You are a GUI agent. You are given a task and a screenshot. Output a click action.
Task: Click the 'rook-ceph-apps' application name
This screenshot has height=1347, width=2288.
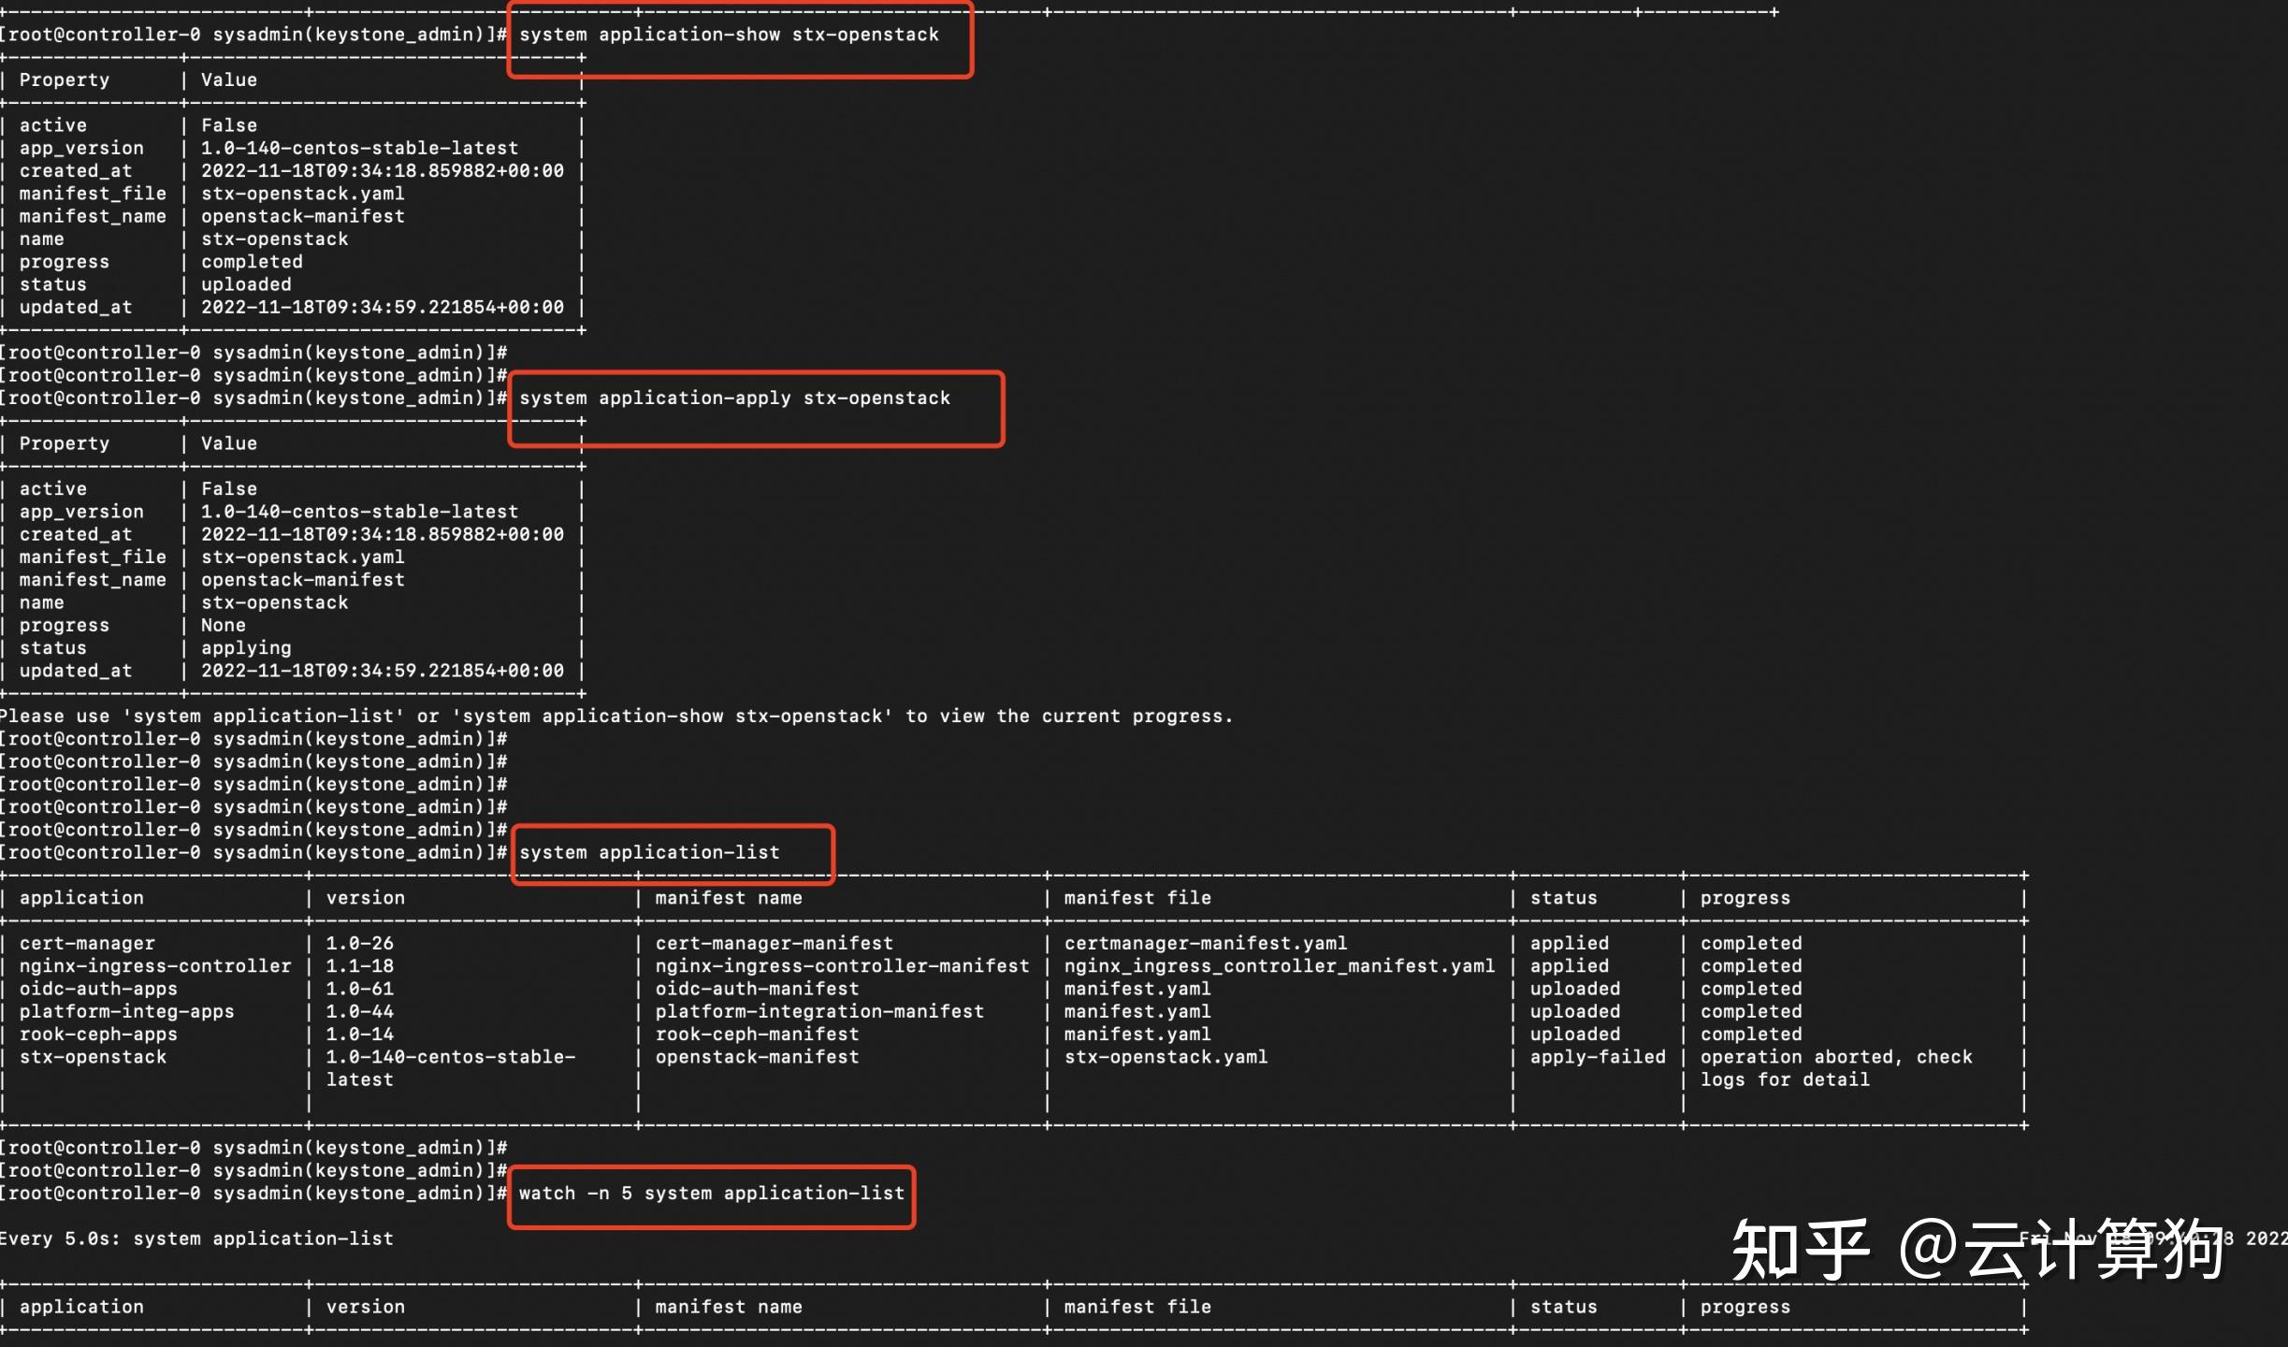(98, 1035)
